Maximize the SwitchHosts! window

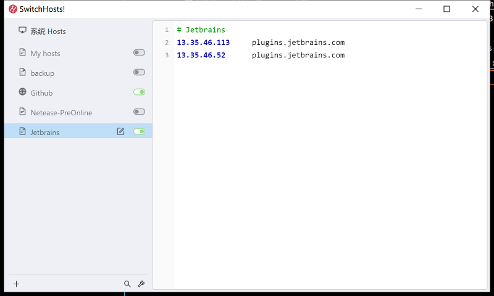click(446, 9)
